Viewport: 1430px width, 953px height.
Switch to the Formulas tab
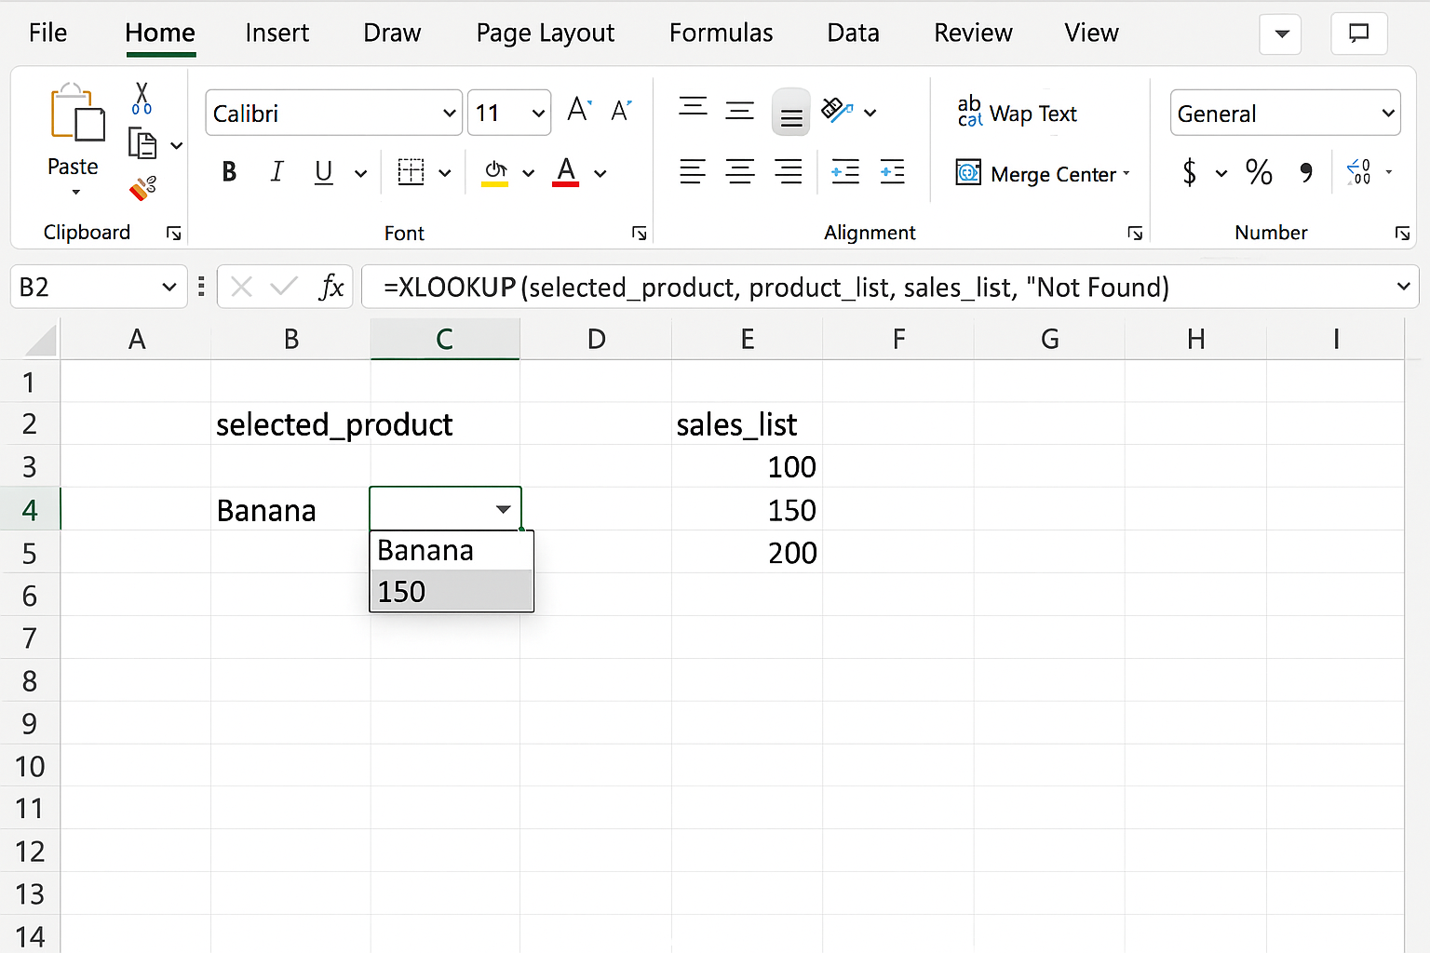(x=721, y=33)
